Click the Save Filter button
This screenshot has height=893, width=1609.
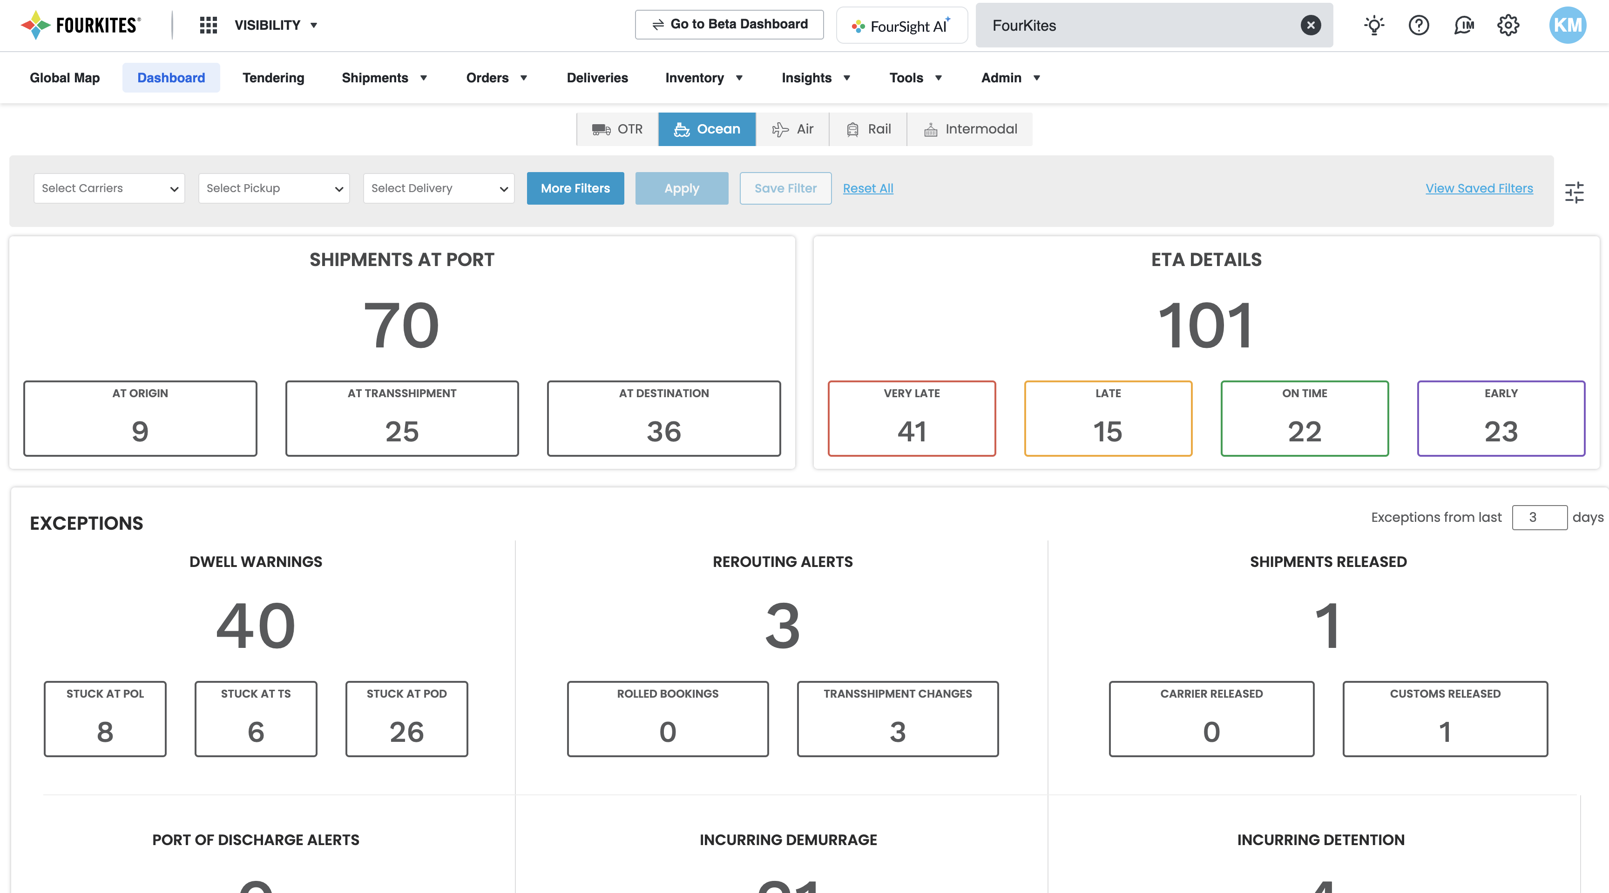click(x=785, y=188)
